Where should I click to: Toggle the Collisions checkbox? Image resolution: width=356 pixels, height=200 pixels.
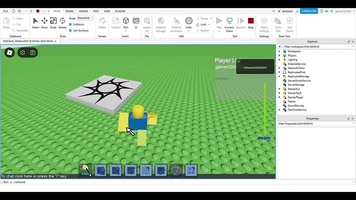[x=70, y=24]
